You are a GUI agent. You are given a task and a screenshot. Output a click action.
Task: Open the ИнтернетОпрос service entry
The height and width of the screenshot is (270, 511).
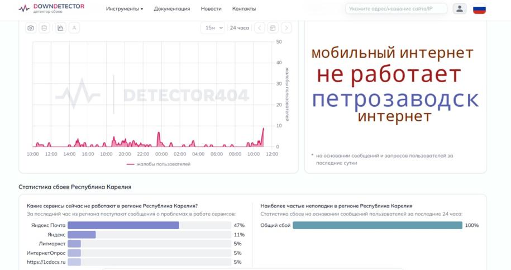pos(46,253)
